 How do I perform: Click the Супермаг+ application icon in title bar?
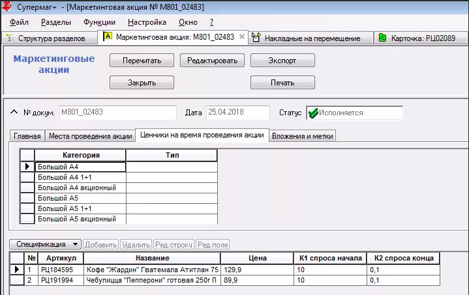[7, 6]
